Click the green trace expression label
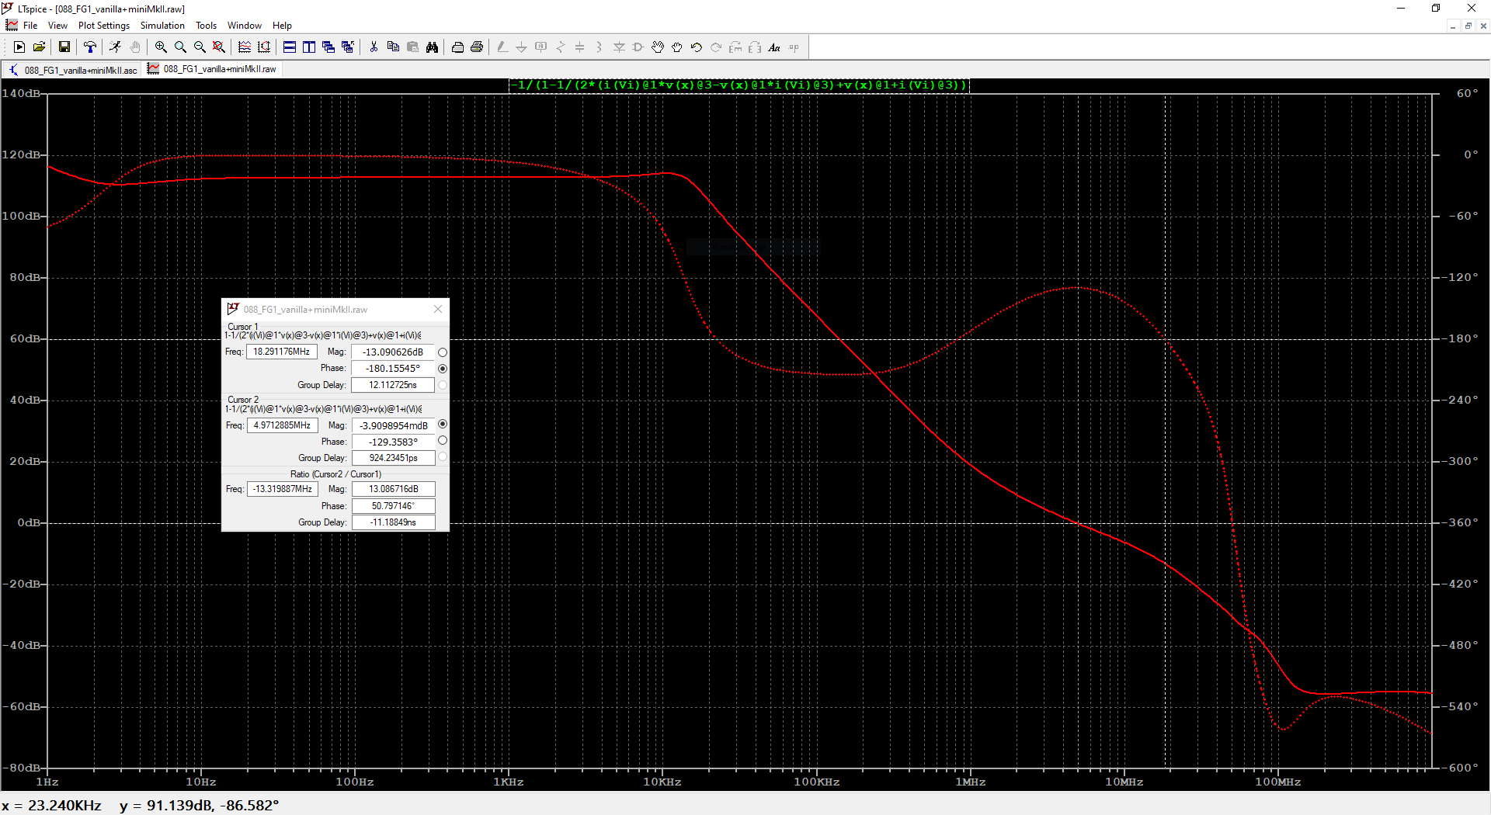This screenshot has width=1491, height=815. [739, 85]
